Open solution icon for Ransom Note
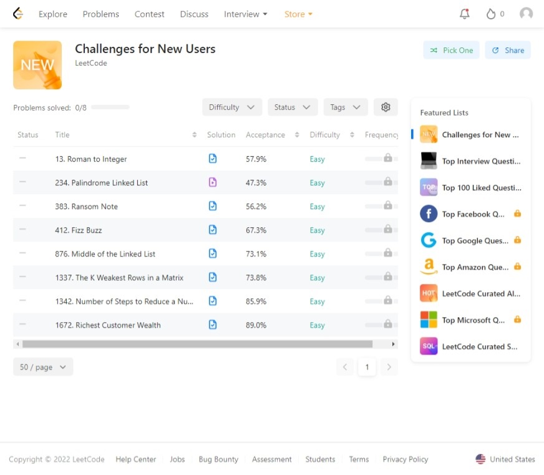The width and height of the screenshot is (544, 475). 213,206
